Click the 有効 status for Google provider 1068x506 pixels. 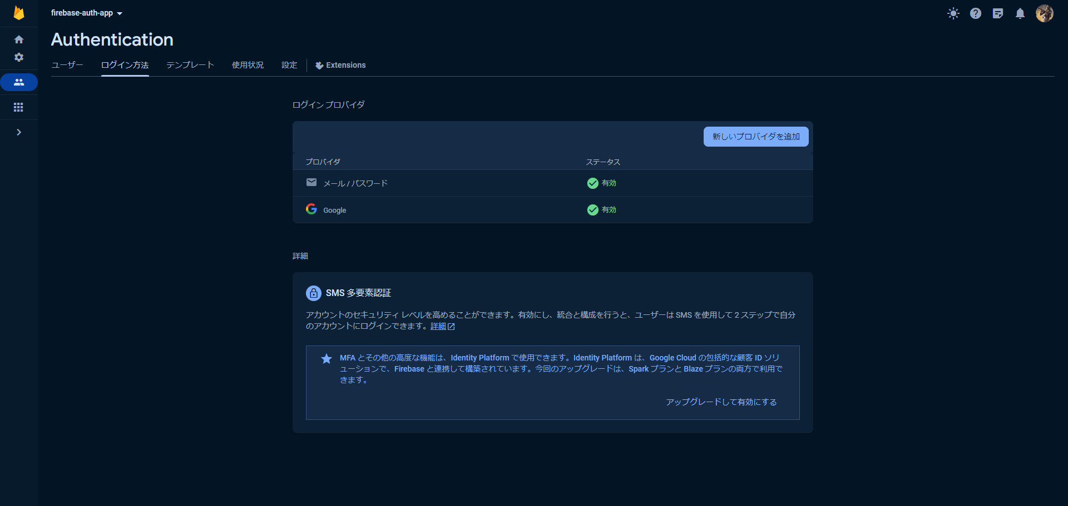pos(602,209)
